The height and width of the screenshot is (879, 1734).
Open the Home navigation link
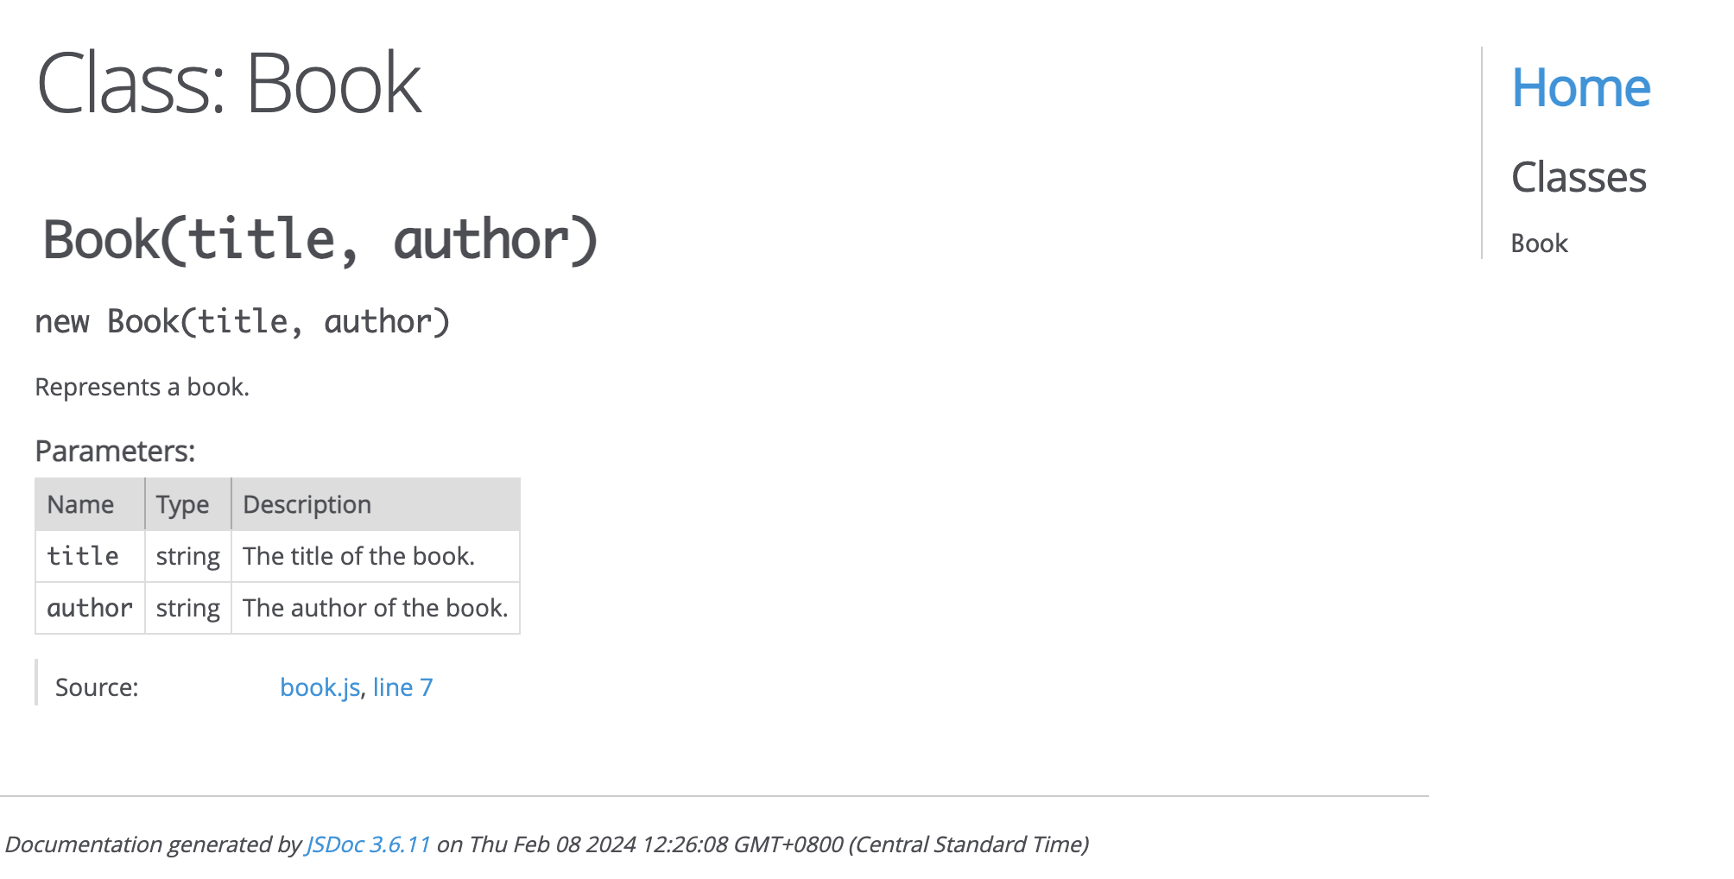(x=1580, y=88)
